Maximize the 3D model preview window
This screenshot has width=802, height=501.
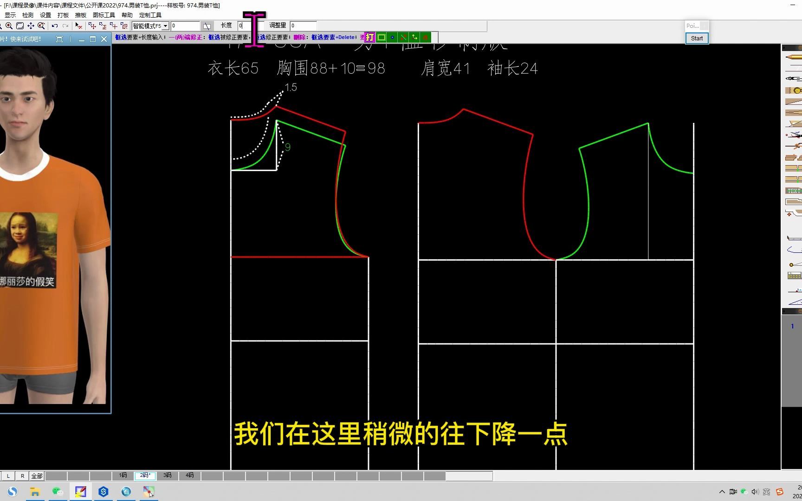93,39
